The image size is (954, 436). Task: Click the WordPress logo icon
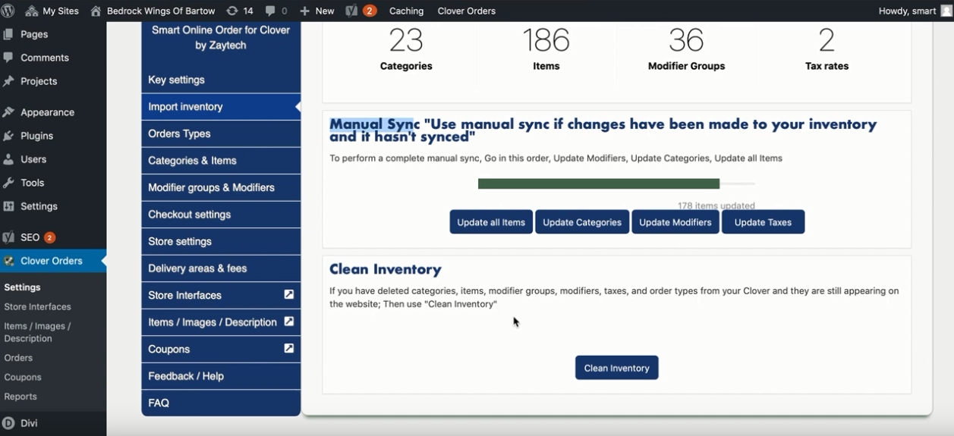8,11
